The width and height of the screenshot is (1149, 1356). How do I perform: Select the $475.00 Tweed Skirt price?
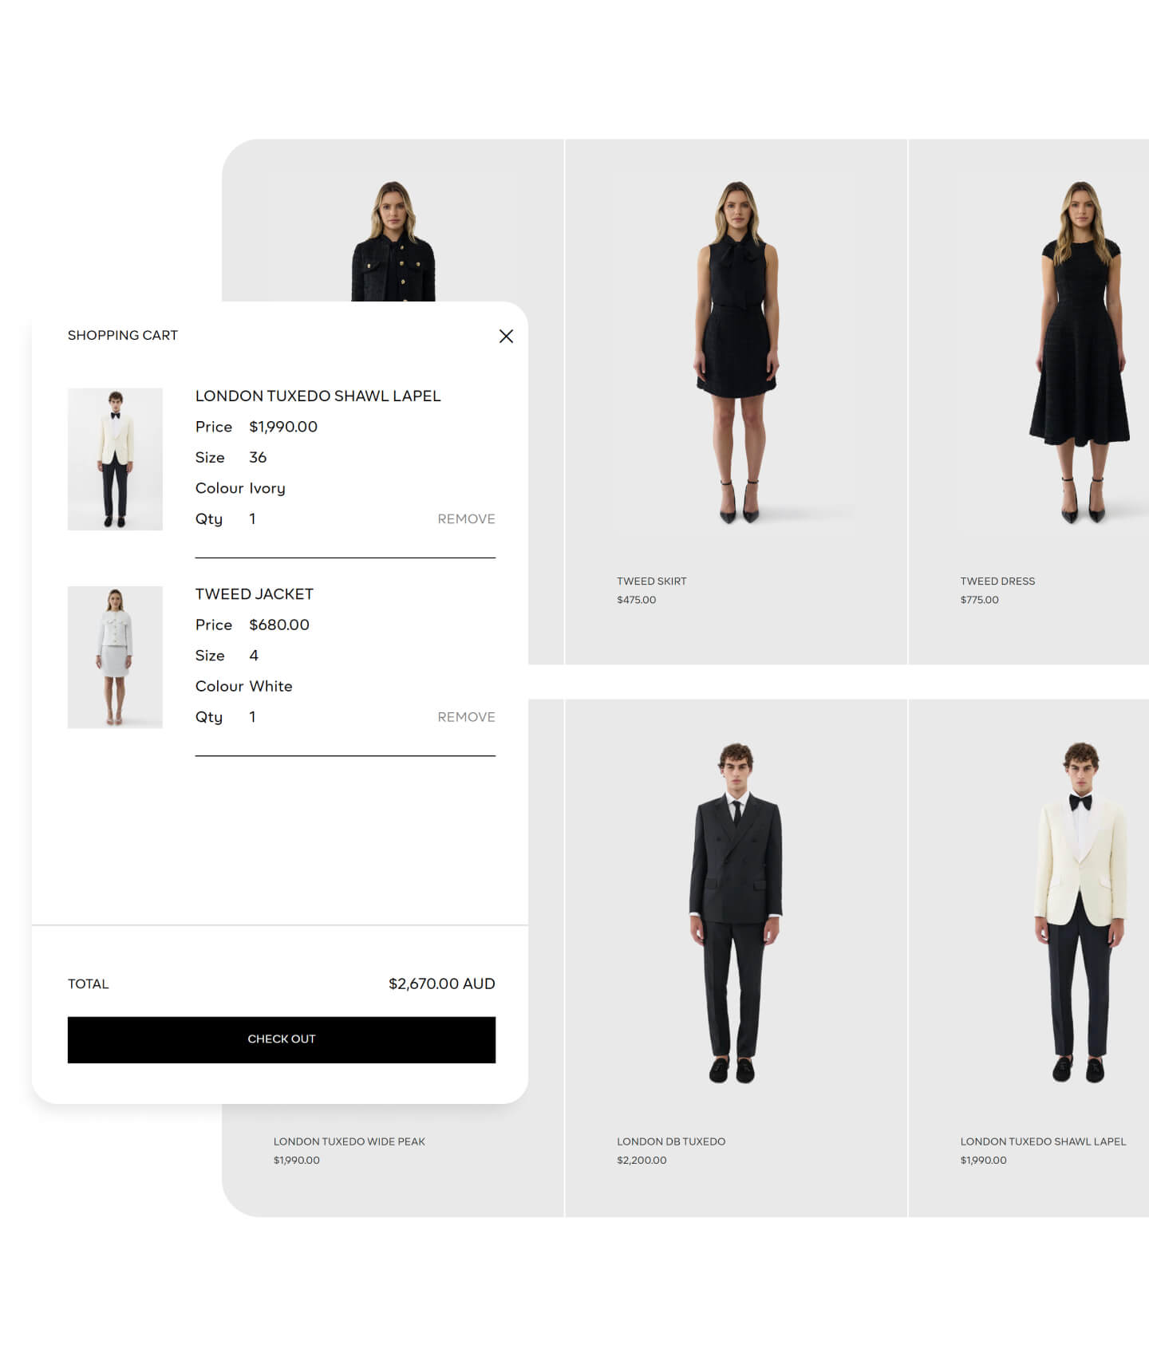click(636, 600)
